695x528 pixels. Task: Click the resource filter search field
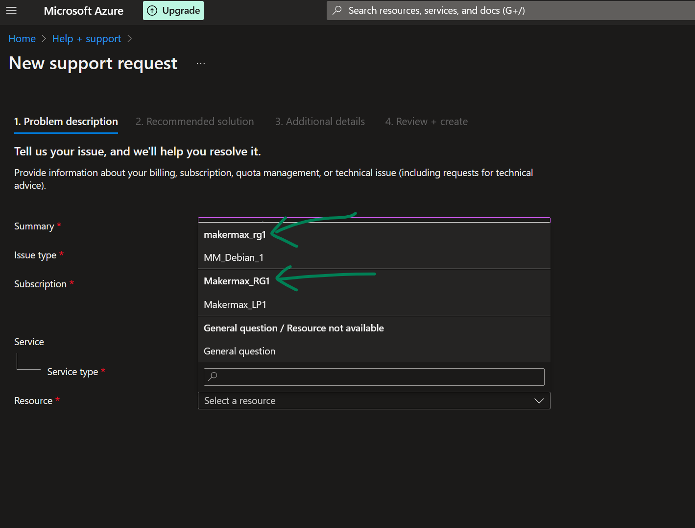coord(374,377)
